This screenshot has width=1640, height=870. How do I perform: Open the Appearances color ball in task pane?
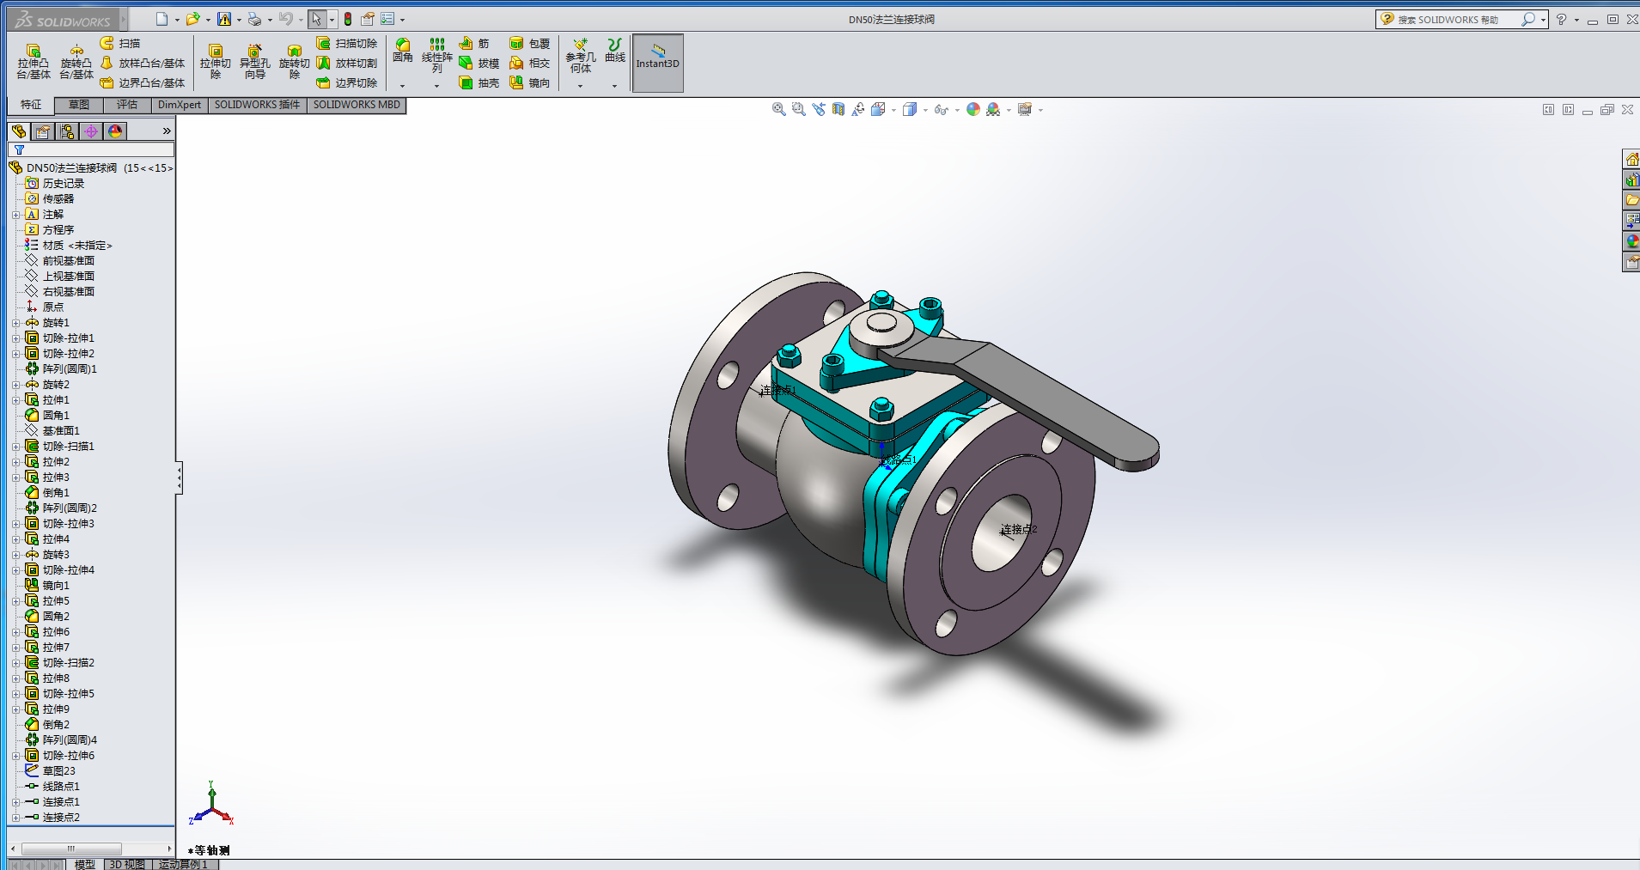click(1631, 241)
